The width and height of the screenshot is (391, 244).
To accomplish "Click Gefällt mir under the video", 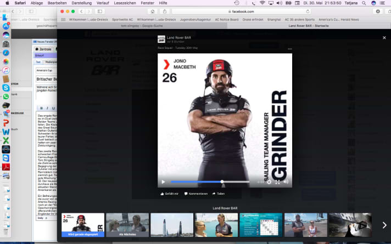I will click(x=169, y=194).
